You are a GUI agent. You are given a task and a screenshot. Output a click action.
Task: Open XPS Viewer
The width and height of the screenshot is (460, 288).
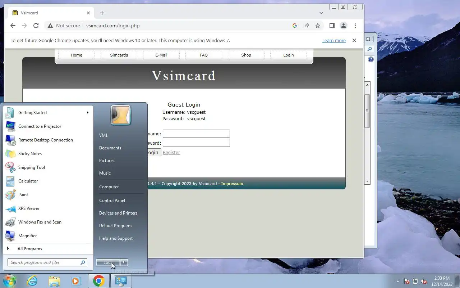pyautogui.click(x=48, y=208)
